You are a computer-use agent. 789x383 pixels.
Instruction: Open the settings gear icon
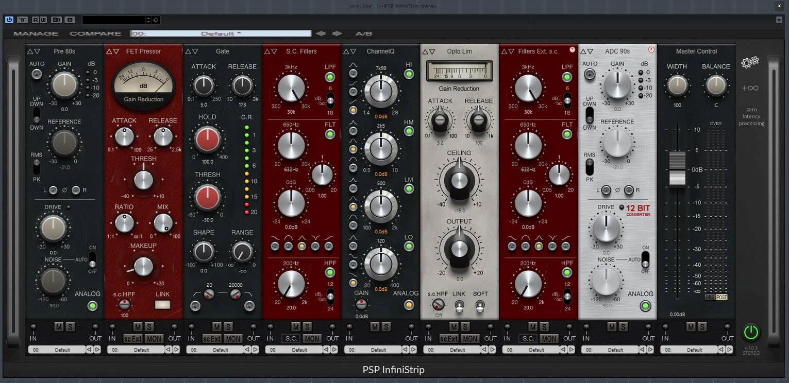pos(750,62)
